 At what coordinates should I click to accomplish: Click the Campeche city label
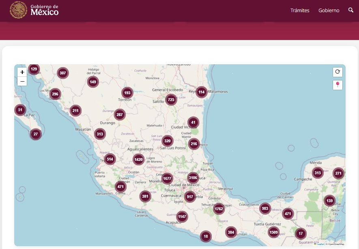[303, 179]
